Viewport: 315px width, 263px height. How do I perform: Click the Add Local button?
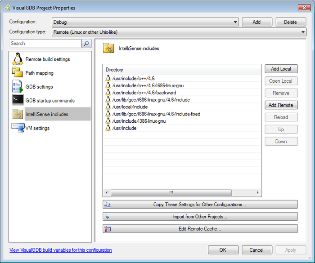281,69
